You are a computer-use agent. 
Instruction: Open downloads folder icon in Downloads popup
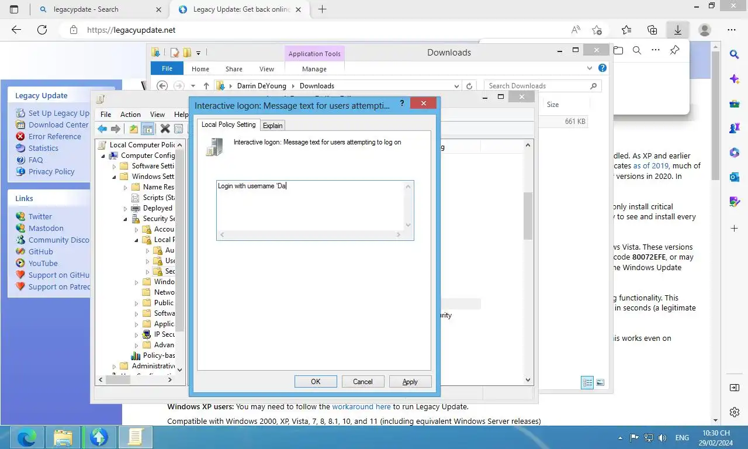pos(618,50)
